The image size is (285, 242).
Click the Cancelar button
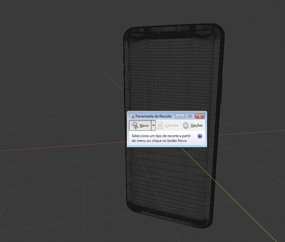(x=168, y=125)
